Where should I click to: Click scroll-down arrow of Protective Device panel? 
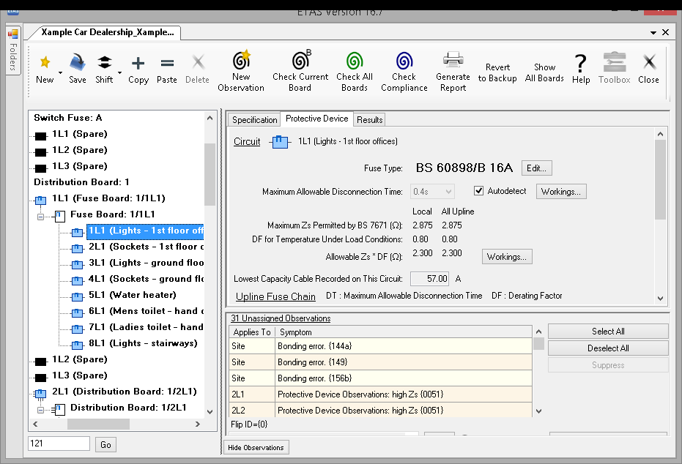[660, 299]
